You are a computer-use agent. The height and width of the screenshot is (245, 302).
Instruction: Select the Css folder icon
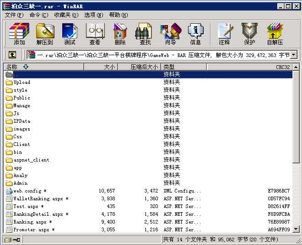point(9,137)
